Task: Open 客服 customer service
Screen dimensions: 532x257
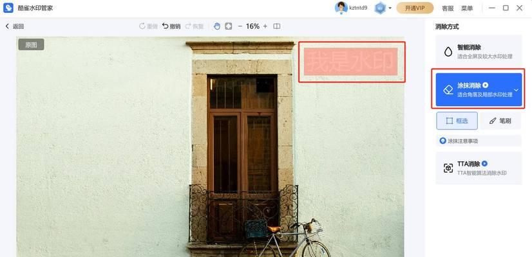Action: point(448,8)
